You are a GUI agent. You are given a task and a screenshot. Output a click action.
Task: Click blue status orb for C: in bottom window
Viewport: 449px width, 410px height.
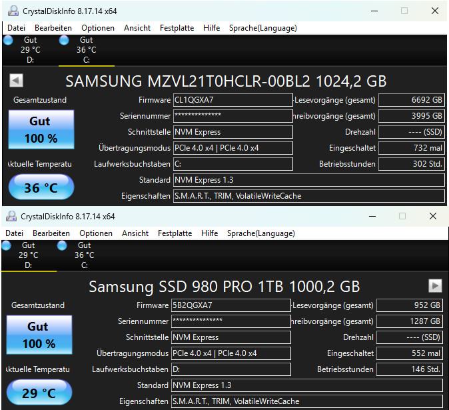click(62, 245)
